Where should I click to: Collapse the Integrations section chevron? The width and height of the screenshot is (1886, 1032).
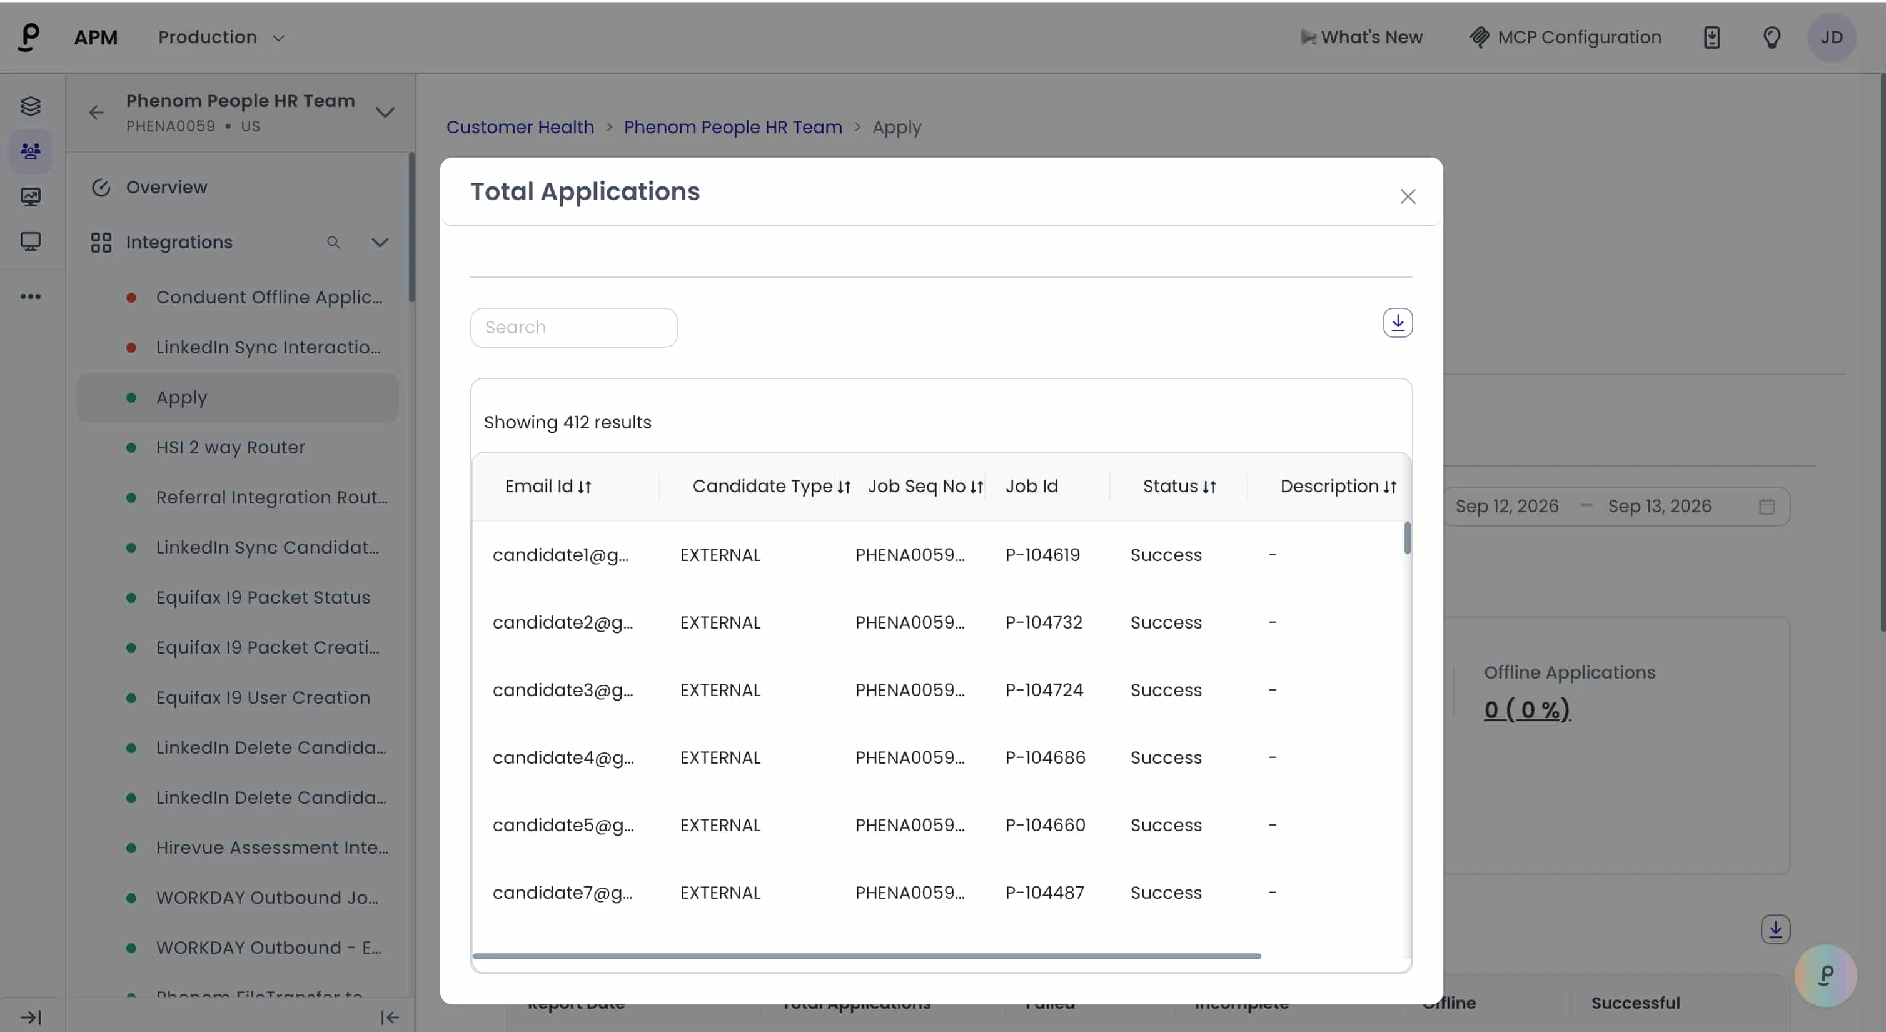[x=380, y=243]
